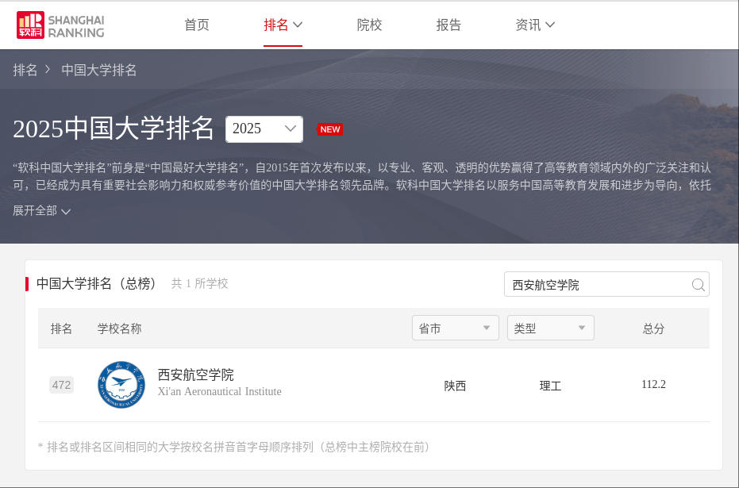Click the 排名 breadcrumb link
739x488 pixels.
25,70
